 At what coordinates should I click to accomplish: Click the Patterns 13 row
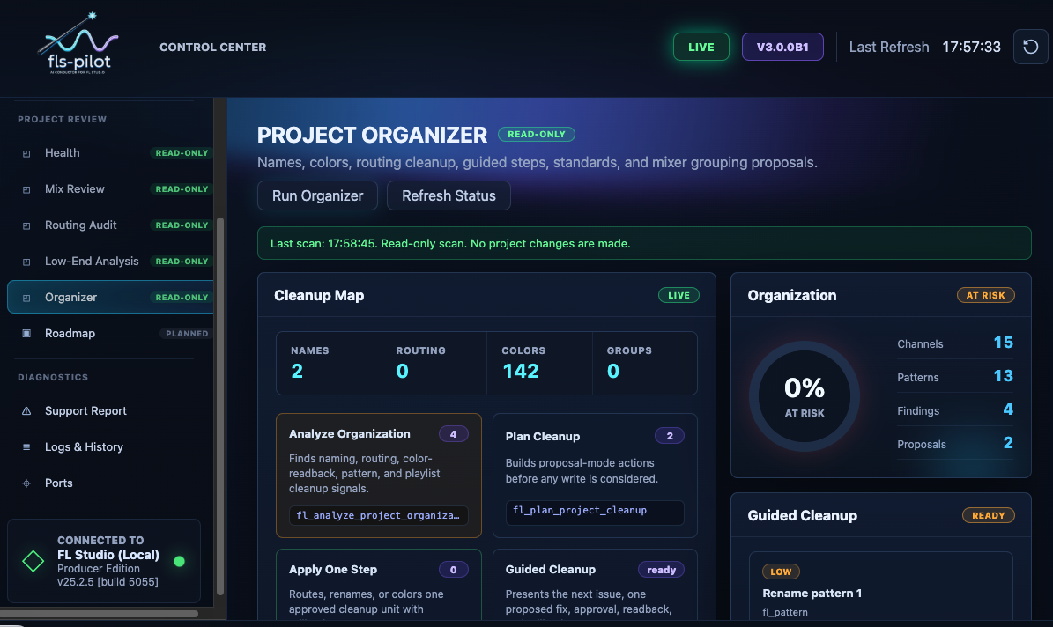pos(955,377)
